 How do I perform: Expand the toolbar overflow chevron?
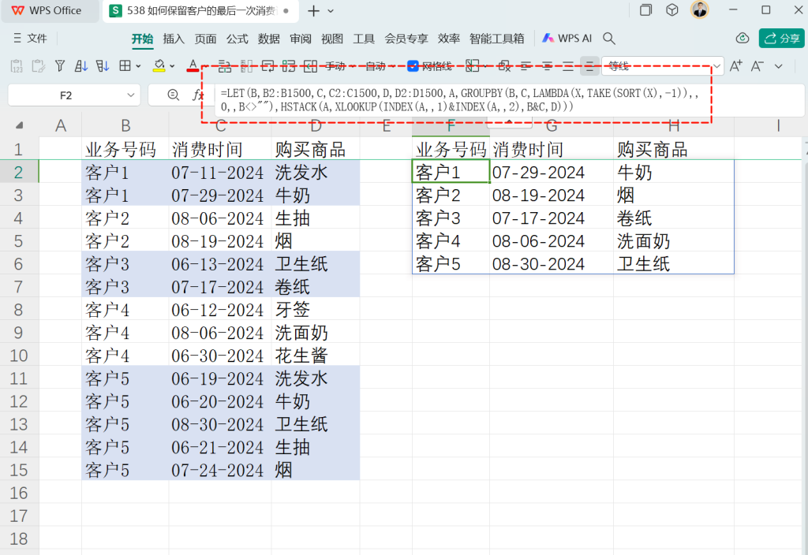[x=779, y=66]
